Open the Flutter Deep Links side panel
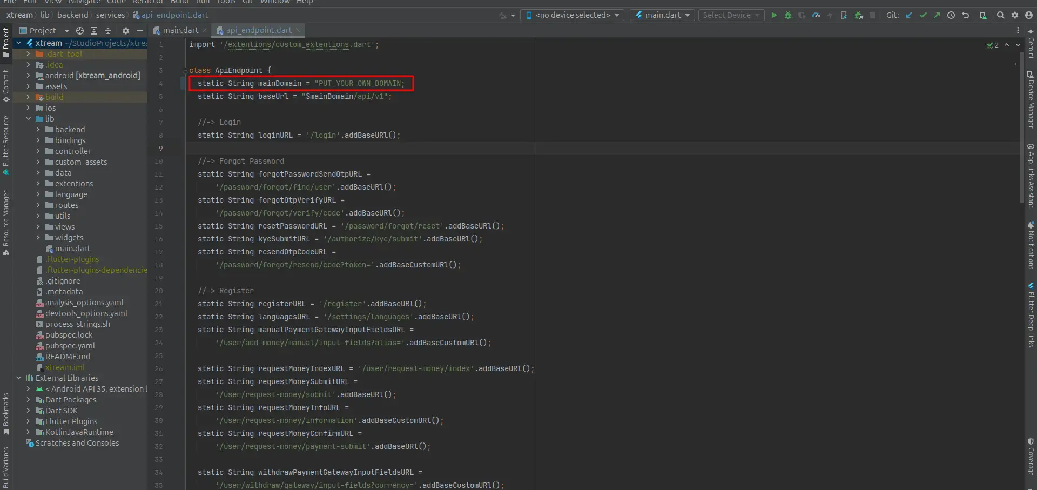This screenshot has width=1037, height=490. pos(1031,314)
